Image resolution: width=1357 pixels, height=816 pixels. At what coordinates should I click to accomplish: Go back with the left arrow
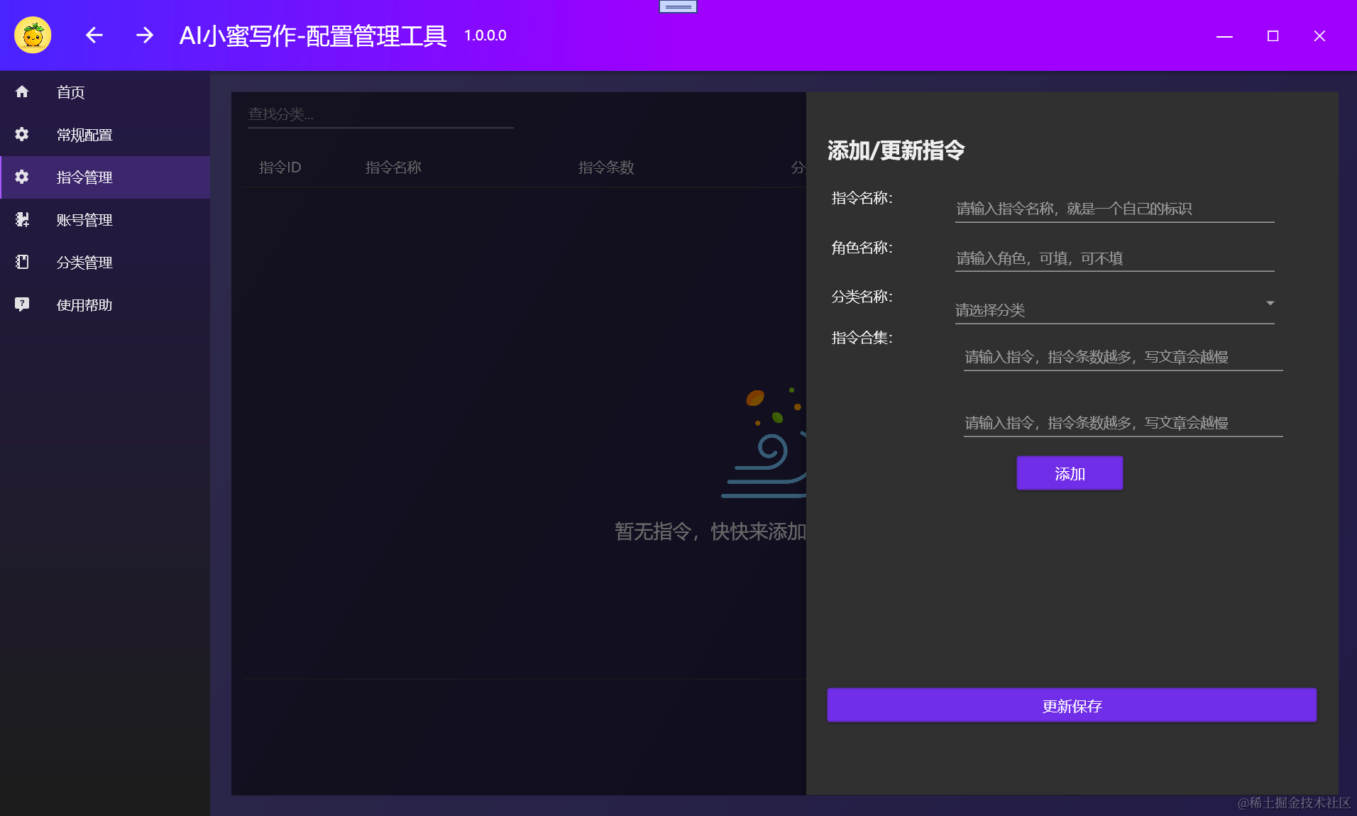coord(94,35)
